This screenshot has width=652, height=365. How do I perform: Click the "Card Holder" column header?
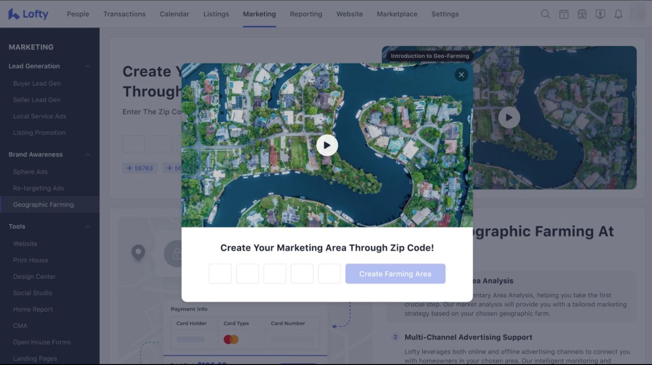191,323
